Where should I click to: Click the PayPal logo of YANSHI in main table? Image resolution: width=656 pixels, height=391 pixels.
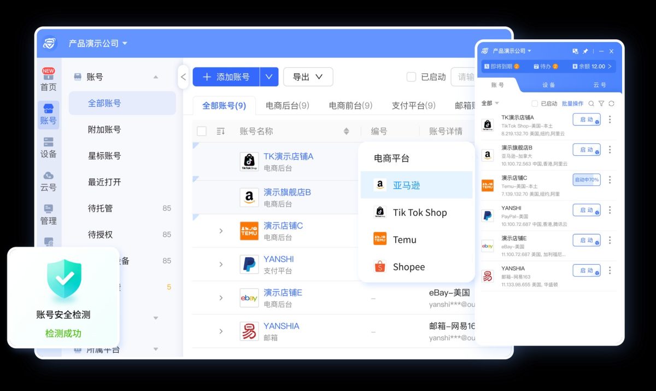pos(249,264)
